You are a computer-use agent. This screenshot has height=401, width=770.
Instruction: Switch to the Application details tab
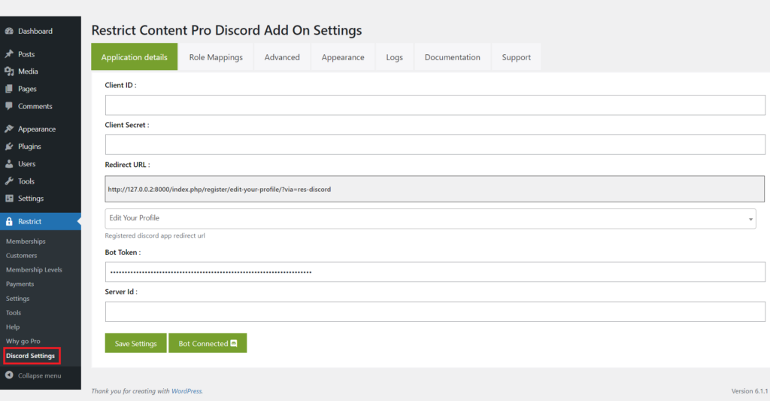(x=134, y=57)
